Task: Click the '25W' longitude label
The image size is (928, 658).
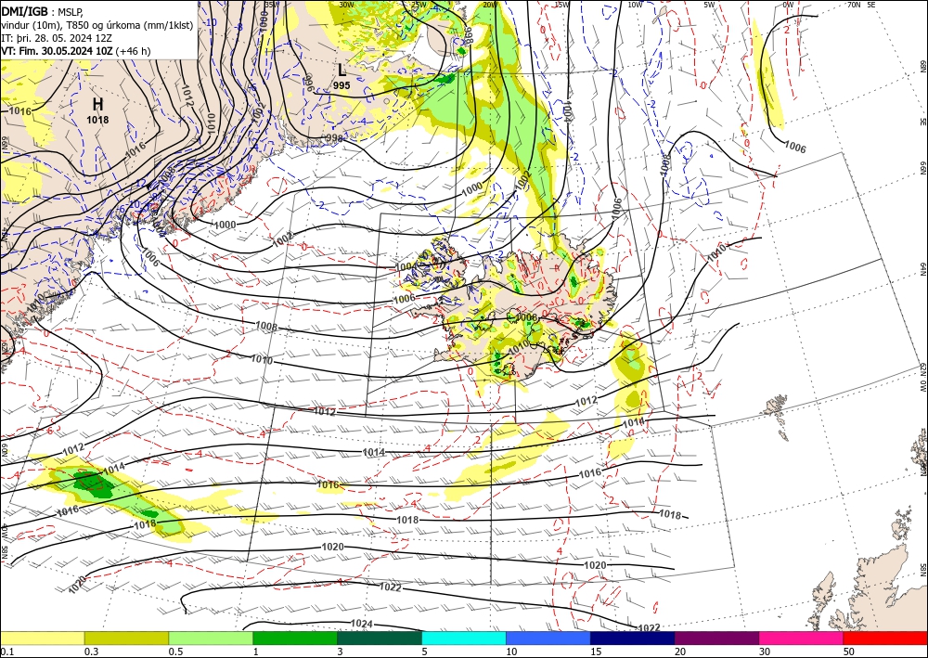Action: pos(419,5)
